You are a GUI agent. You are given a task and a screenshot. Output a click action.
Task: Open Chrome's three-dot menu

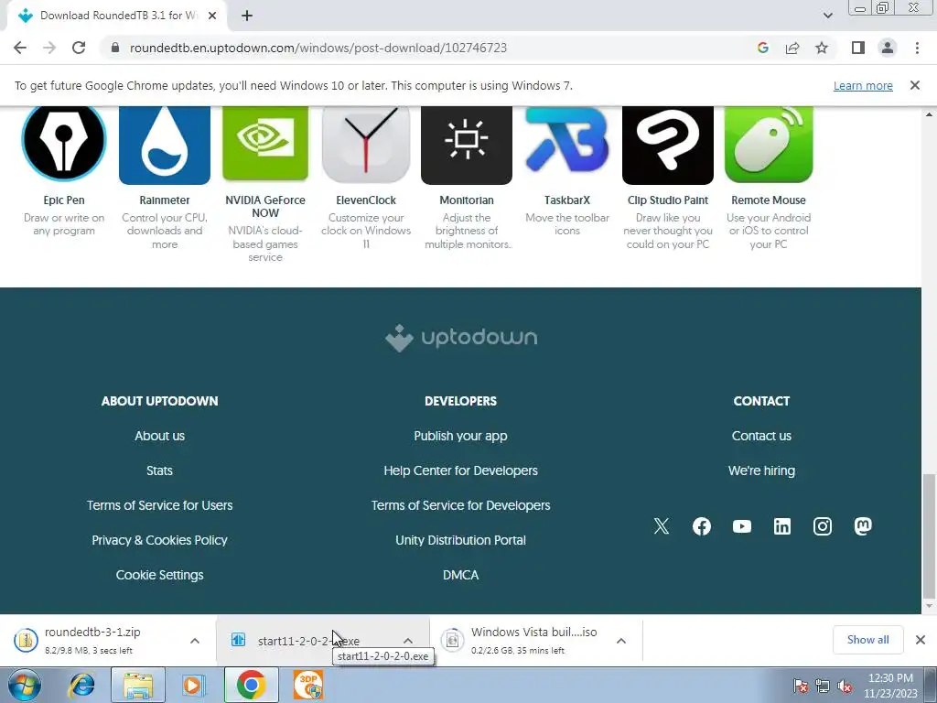point(917,48)
